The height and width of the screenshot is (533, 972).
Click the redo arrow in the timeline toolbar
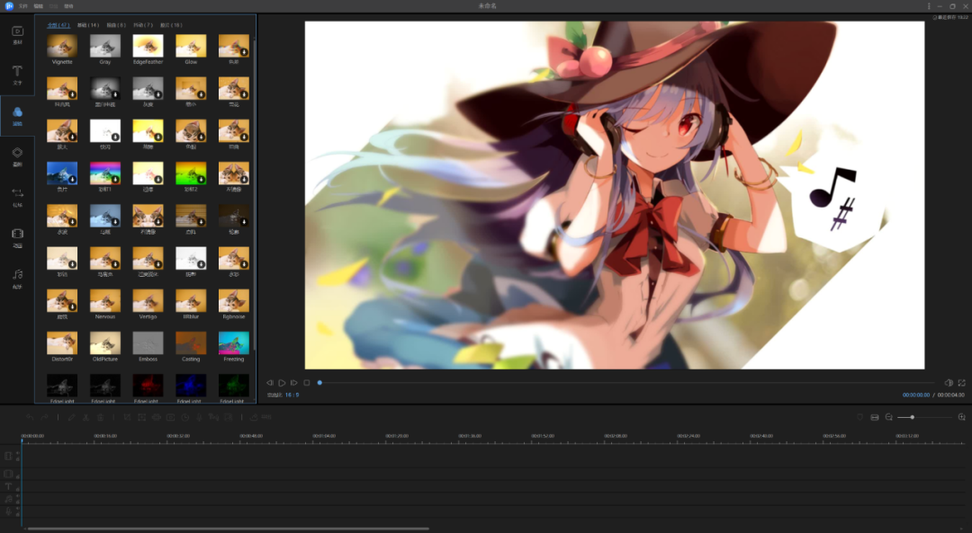click(45, 417)
